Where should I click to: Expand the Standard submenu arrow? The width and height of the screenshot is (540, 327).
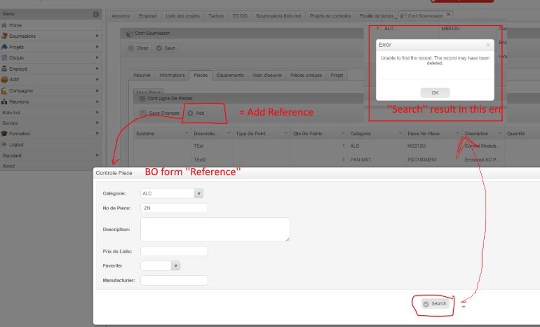[97, 155]
